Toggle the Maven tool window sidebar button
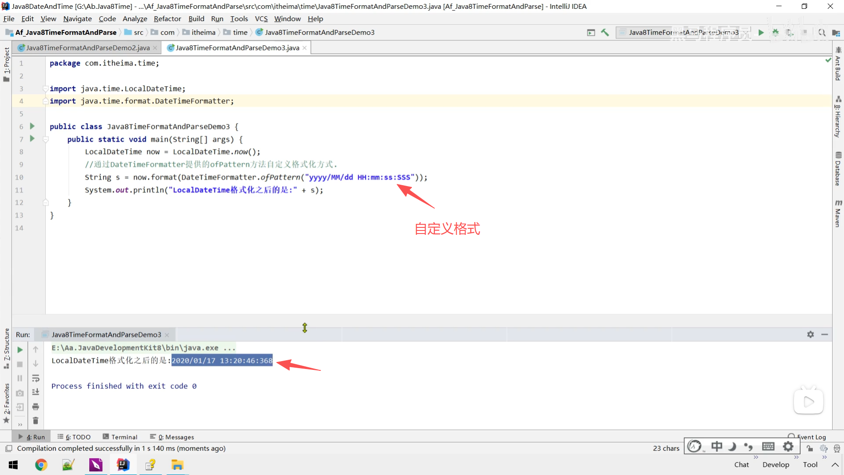 [838, 213]
